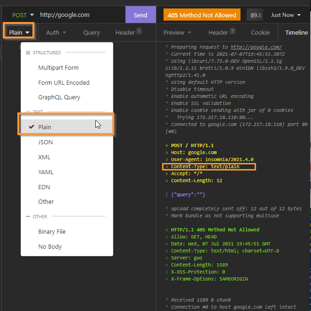This screenshot has width=311, height=311.
Task: Select Other body type
Action: 67,201
